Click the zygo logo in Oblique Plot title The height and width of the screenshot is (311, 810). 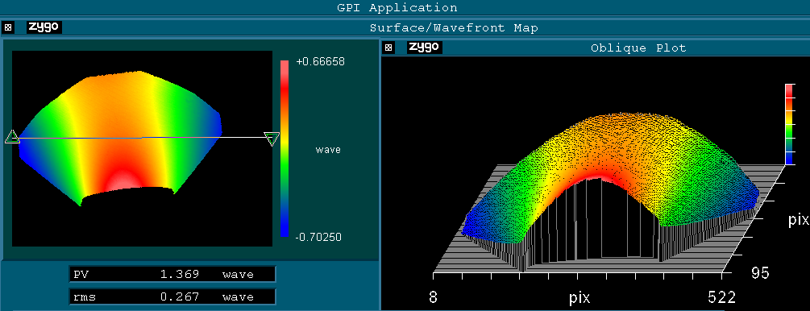(425, 47)
